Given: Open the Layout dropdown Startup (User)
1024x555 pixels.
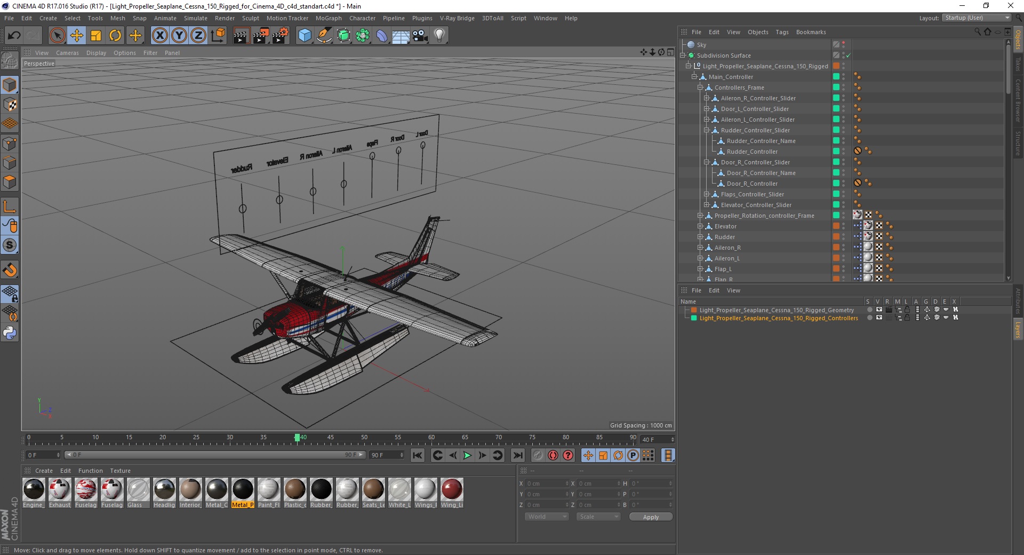Looking at the screenshot, I should [x=977, y=18].
